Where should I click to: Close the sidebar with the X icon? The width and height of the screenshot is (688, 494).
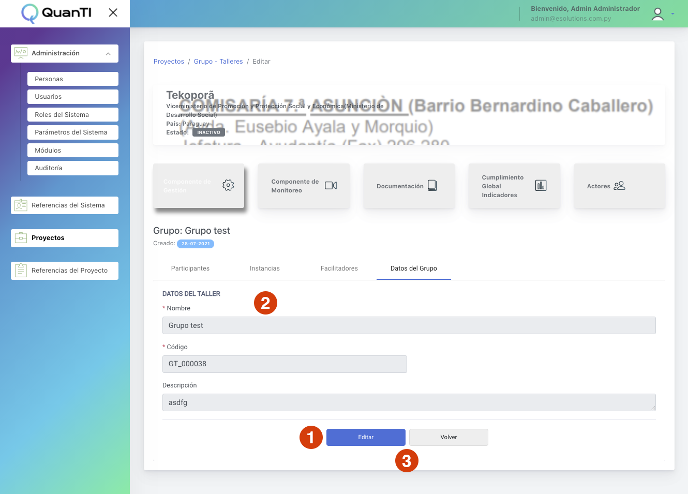[113, 12]
